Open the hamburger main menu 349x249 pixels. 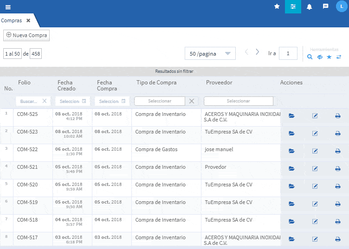click(8, 7)
